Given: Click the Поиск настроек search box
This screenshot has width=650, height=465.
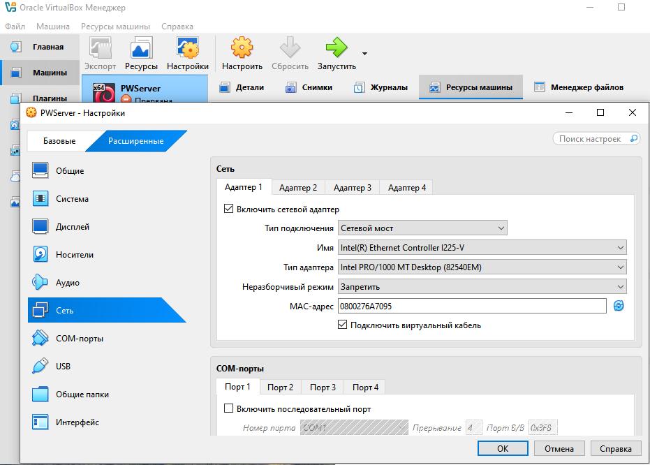Looking at the screenshot, I should point(596,139).
